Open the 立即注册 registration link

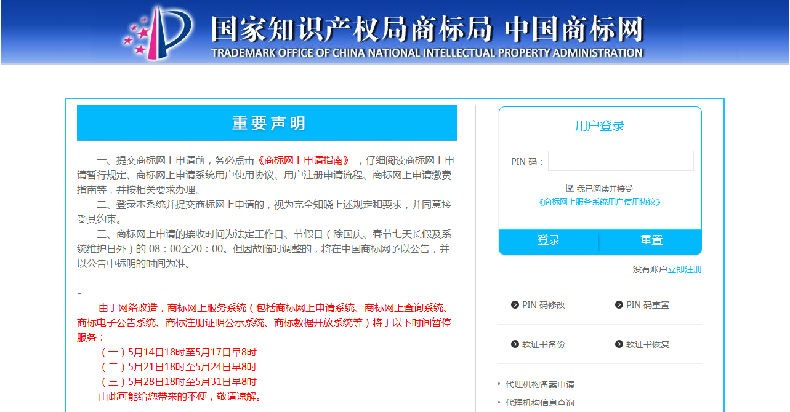pos(685,269)
